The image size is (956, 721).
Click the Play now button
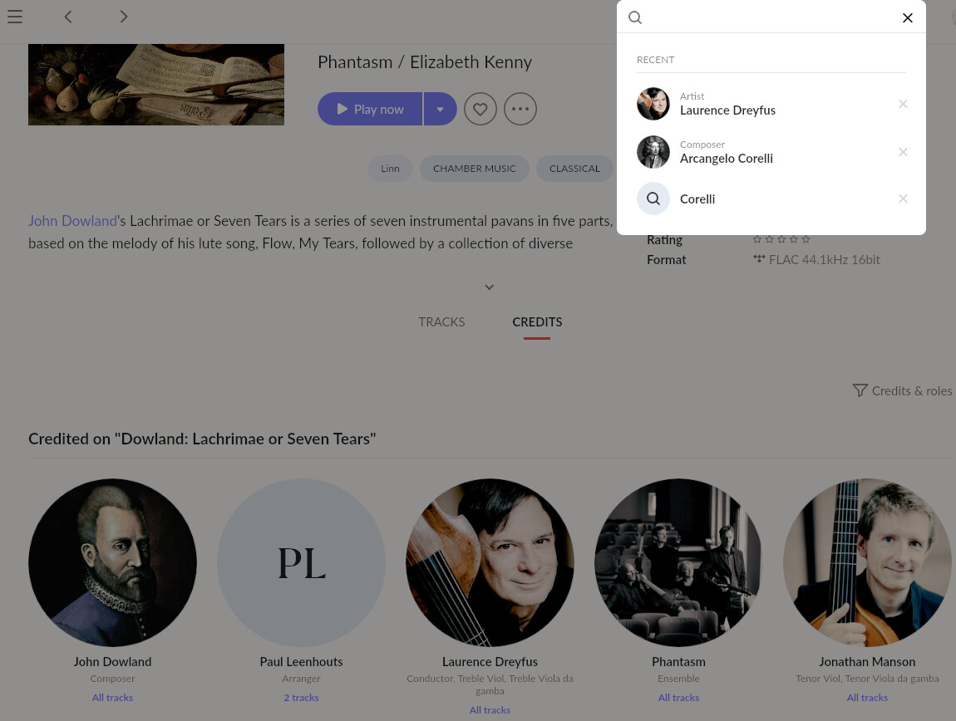(x=370, y=109)
